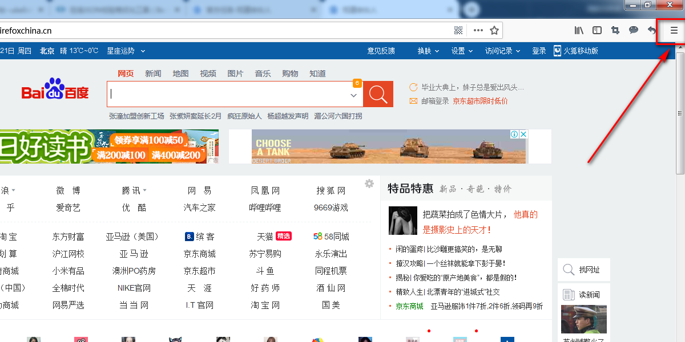Screen dimensions: 685x342
Task: Click the 58同城 logo link
Action: pyautogui.click(x=331, y=237)
